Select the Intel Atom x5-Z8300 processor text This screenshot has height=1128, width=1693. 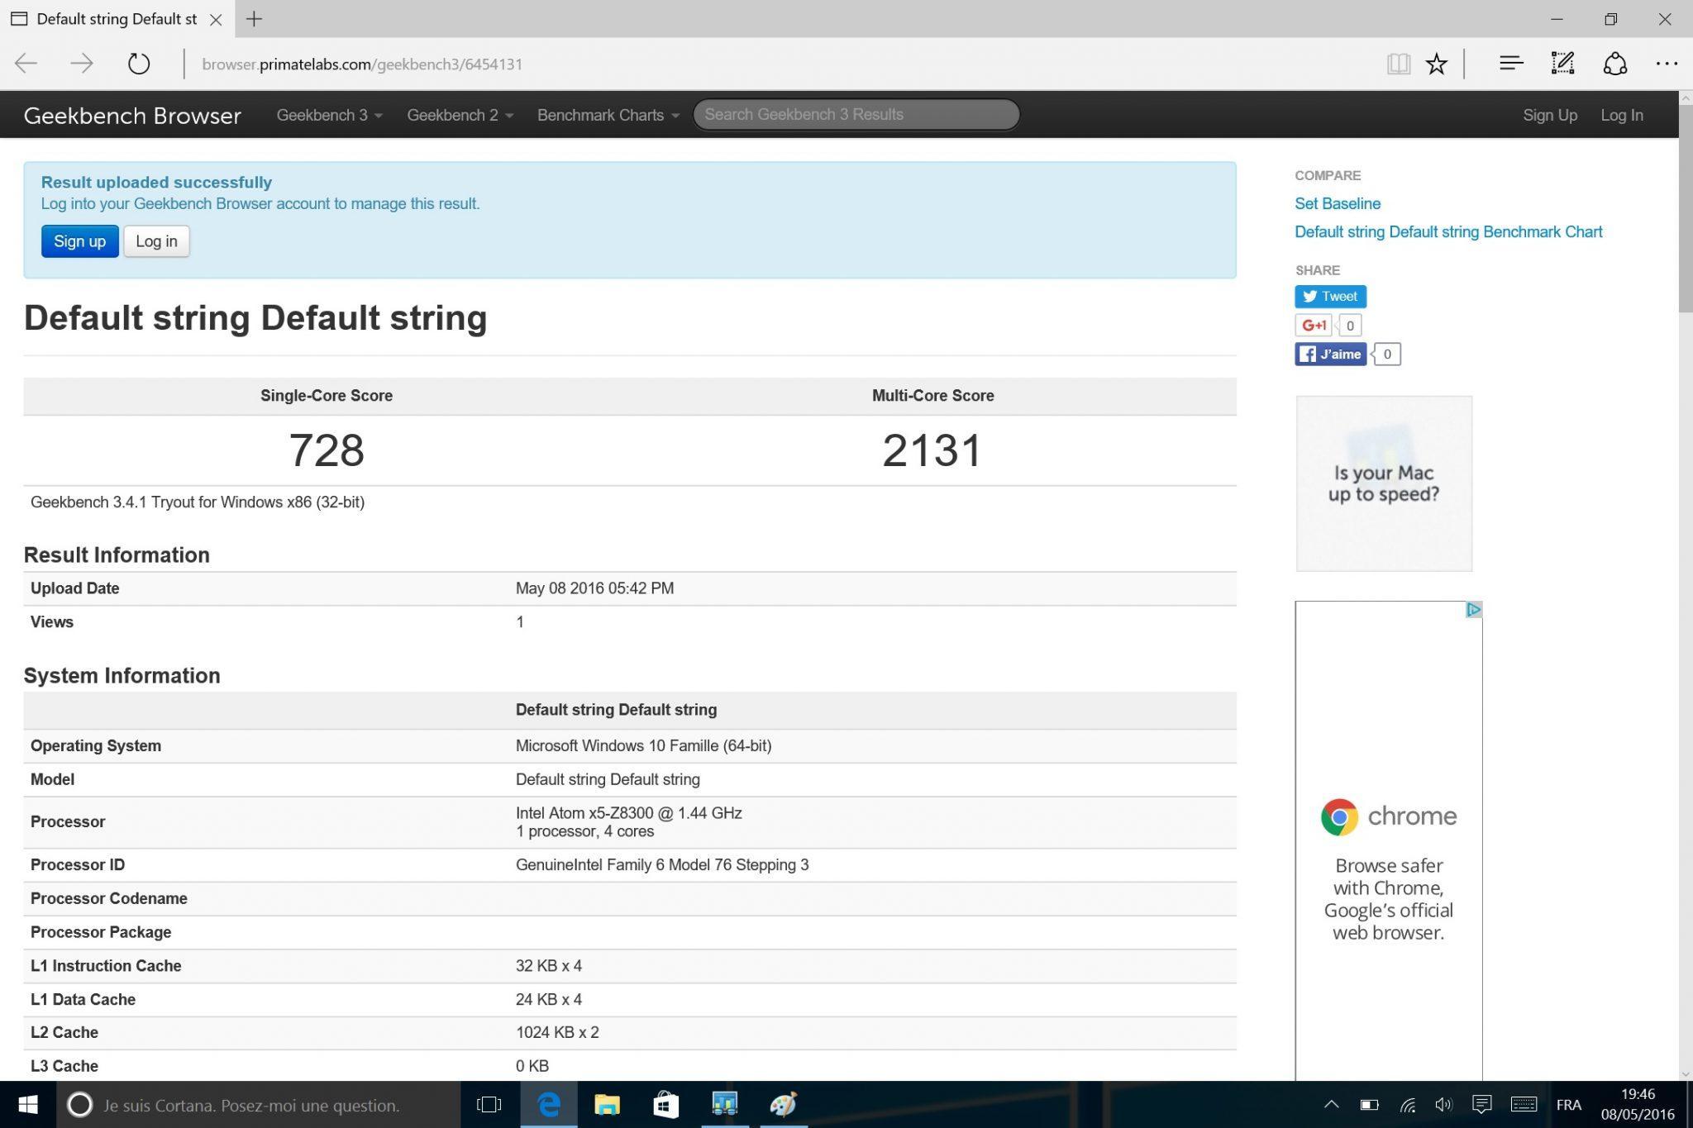628,813
